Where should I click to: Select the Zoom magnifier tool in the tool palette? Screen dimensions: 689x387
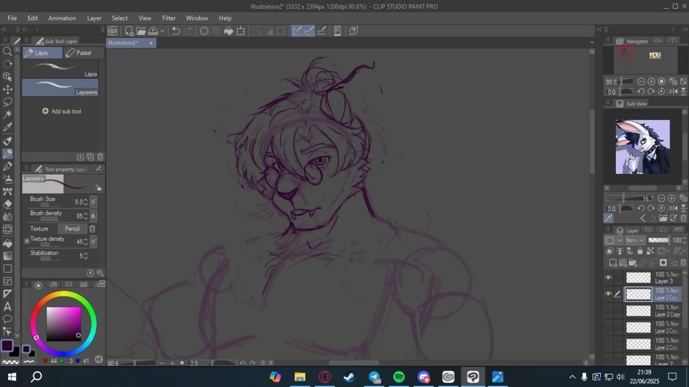pos(8,52)
